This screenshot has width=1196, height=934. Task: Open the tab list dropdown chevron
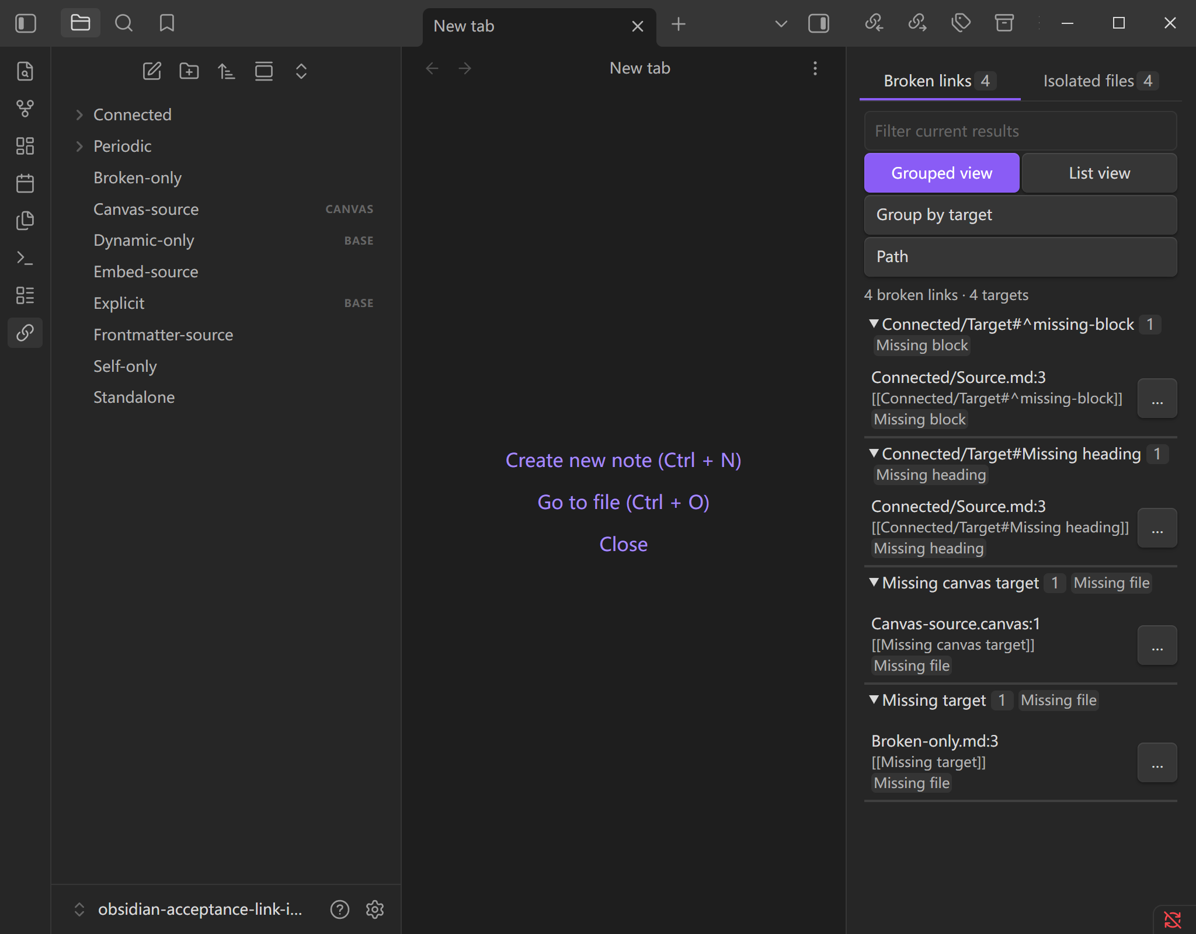[x=781, y=24]
